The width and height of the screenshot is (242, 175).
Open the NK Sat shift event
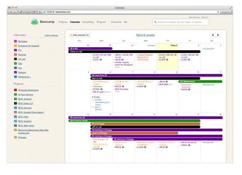pyautogui.click(x=208, y=143)
